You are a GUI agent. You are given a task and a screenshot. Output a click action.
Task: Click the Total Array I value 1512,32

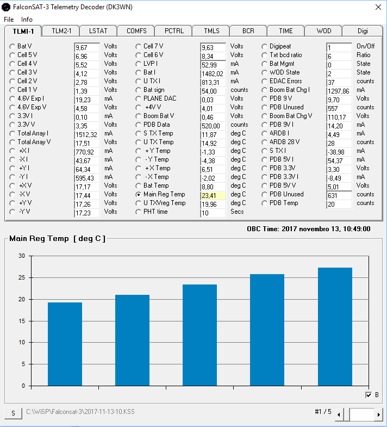[87, 134]
